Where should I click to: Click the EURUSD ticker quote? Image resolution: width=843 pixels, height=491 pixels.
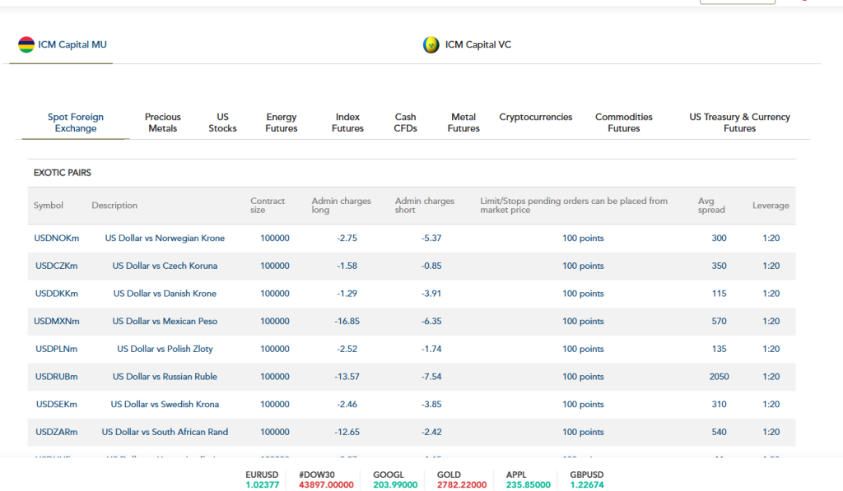tap(262, 479)
